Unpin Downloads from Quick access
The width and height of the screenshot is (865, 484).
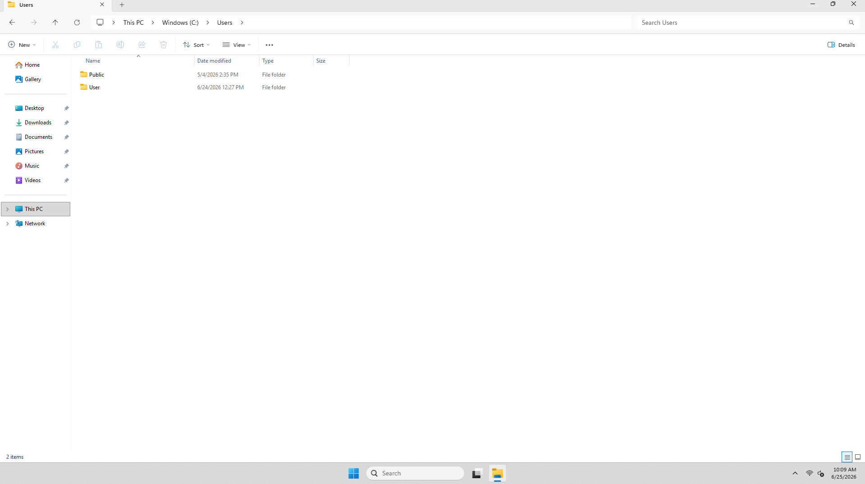pyautogui.click(x=66, y=123)
